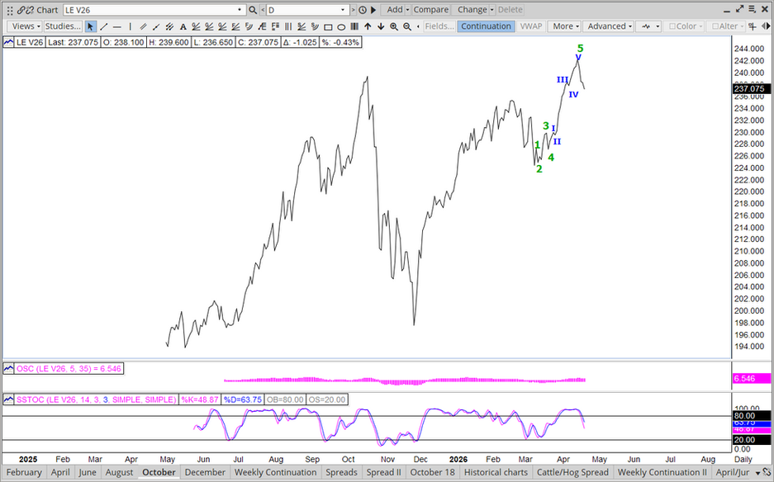This screenshot has width=774, height=482.
Task: Click the SSTOC (LE V26, 14, 3, 3) label
Action: click(97, 399)
